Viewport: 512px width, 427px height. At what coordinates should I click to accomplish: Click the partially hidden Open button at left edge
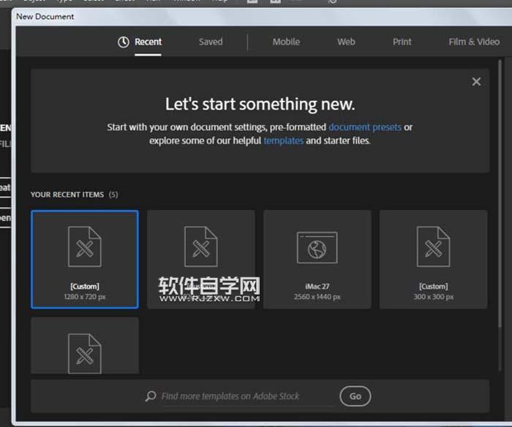(x=5, y=218)
